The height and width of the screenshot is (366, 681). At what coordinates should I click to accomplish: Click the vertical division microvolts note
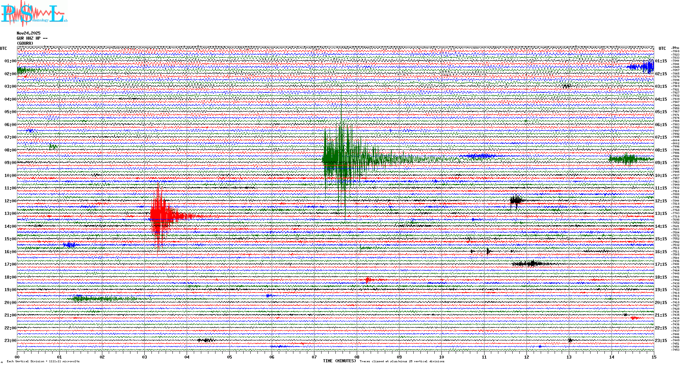[43, 361]
